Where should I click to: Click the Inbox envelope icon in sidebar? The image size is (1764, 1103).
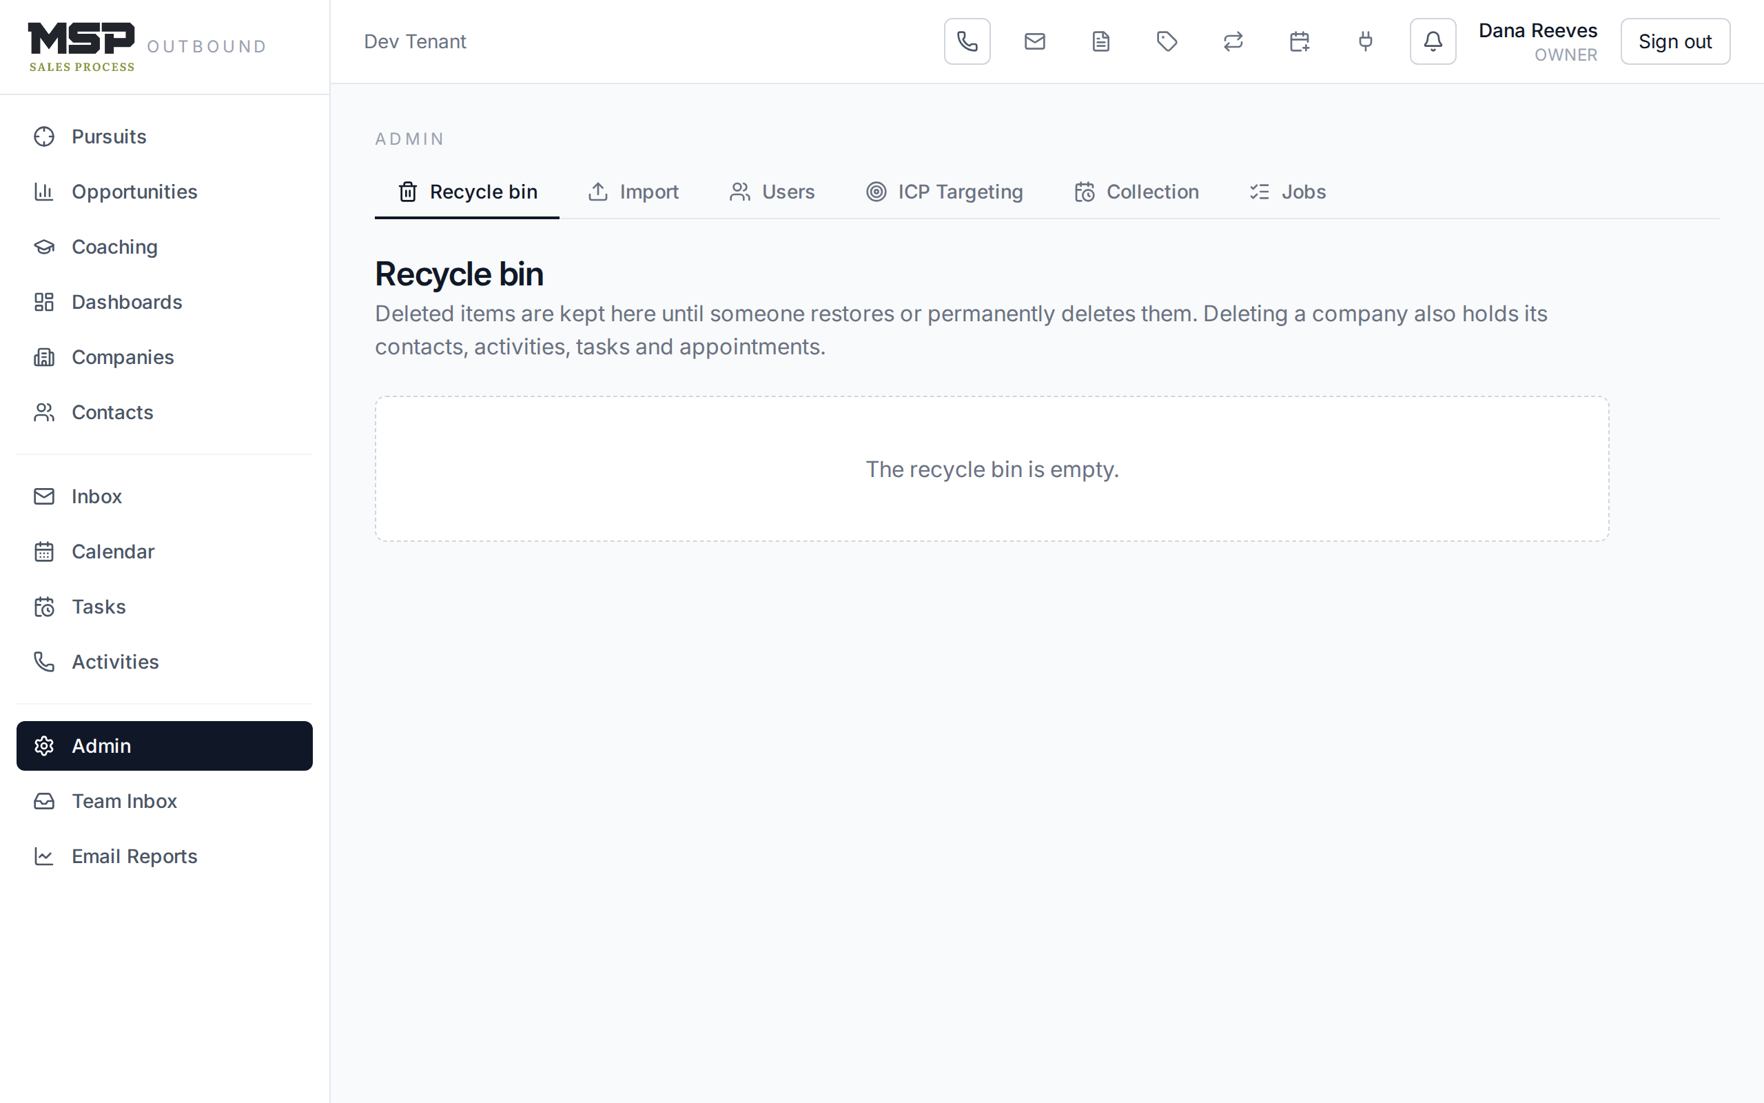[45, 497]
